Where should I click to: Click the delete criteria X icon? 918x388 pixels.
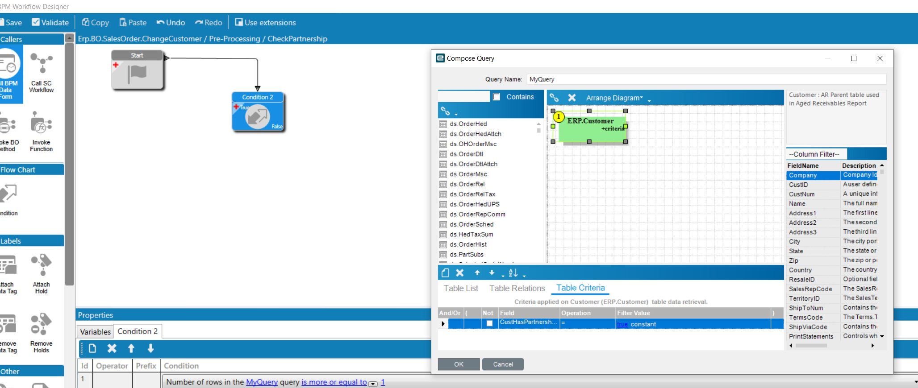(x=460, y=273)
